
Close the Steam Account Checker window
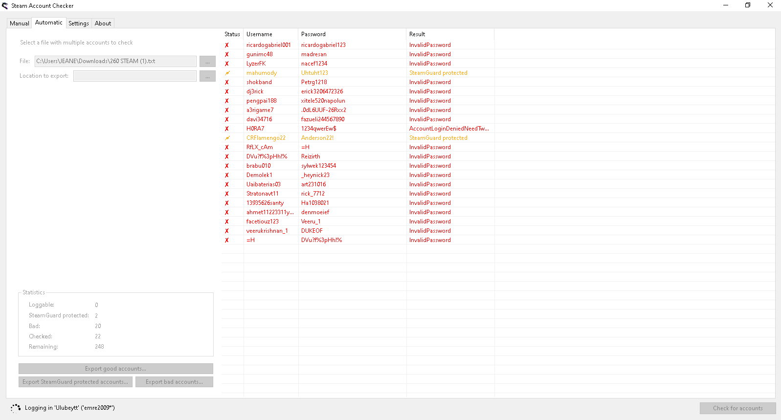[x=770, y=5]
